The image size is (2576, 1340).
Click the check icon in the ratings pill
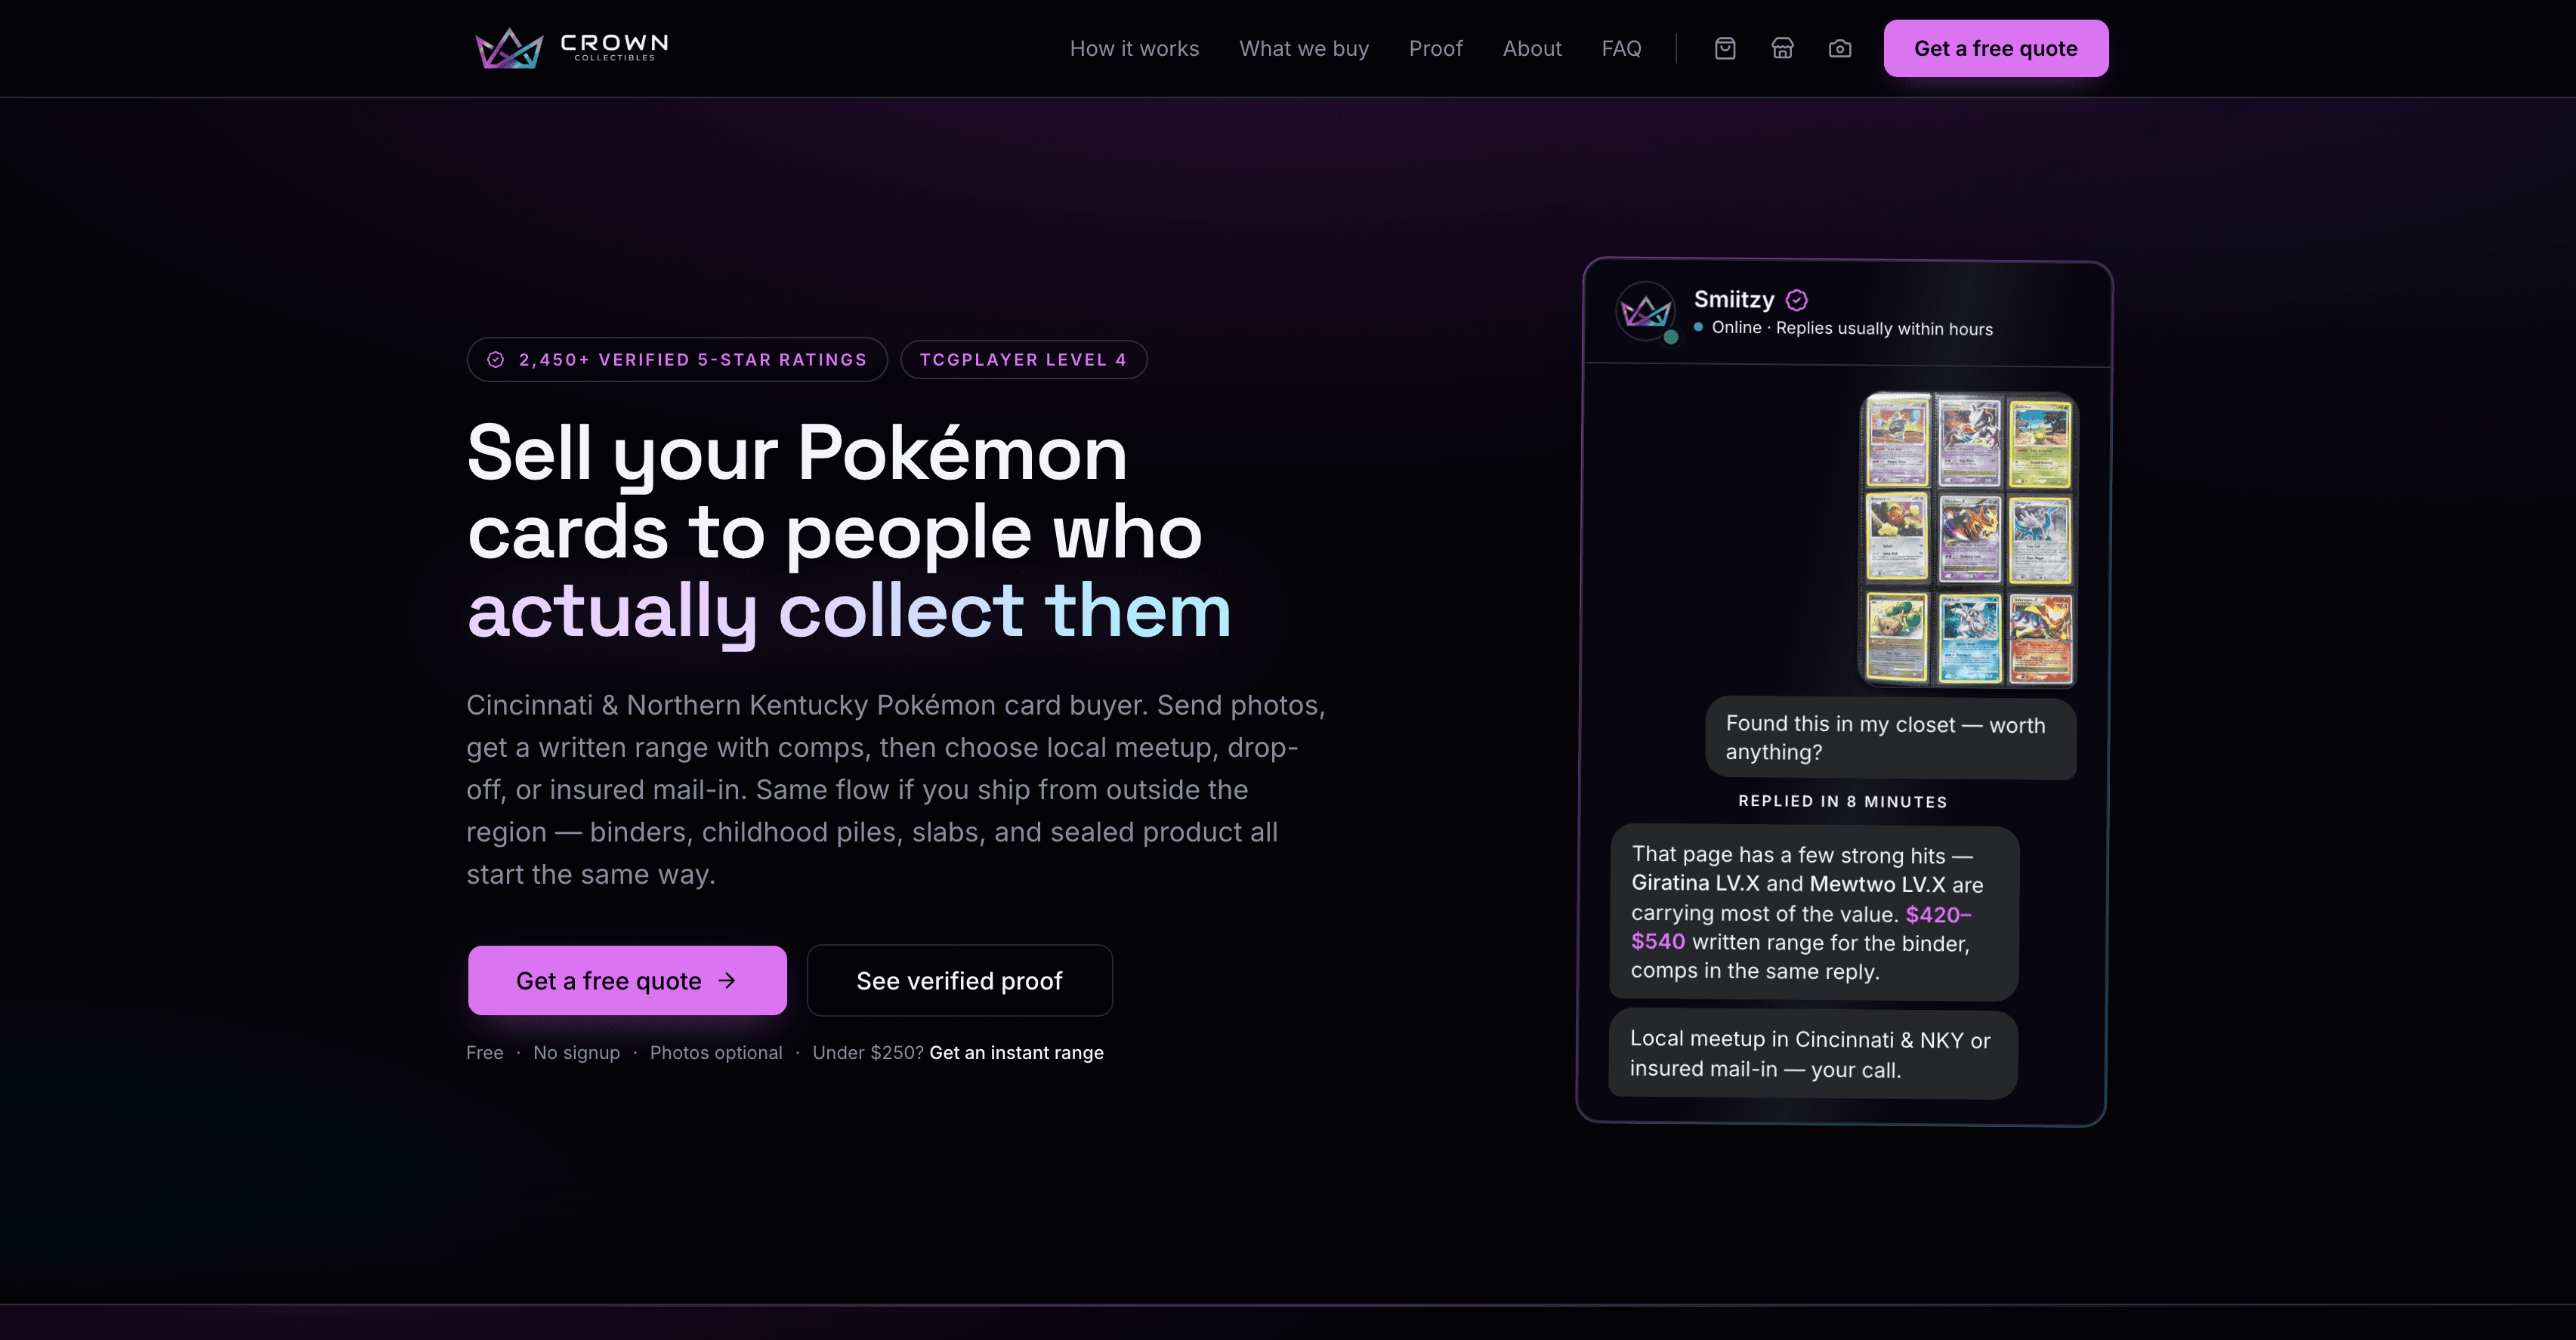(495, 360)
